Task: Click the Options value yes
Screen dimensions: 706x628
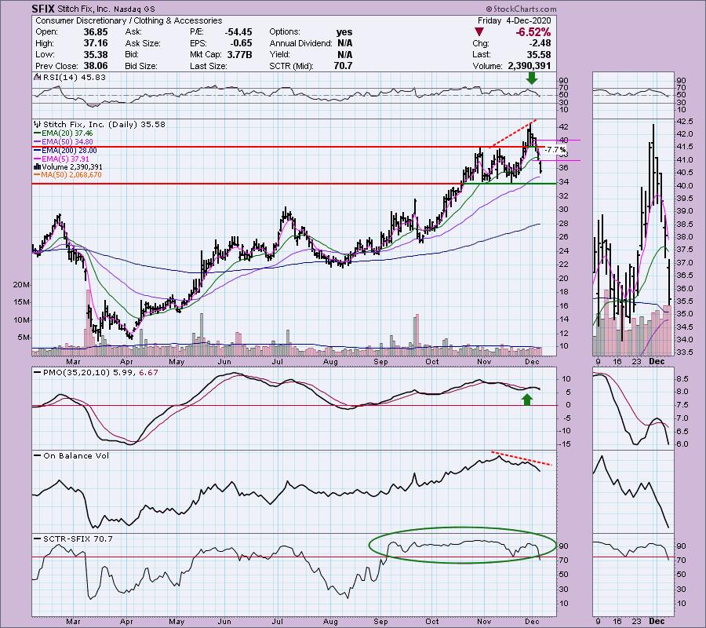Action: 344,32
